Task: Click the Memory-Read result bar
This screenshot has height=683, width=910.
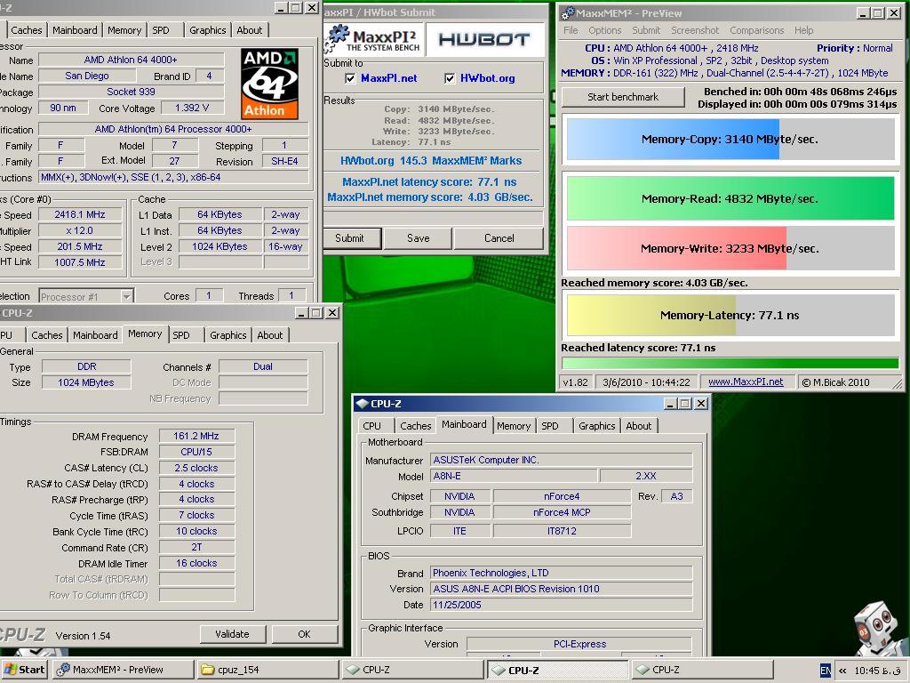Action: [x=730, y=198]
